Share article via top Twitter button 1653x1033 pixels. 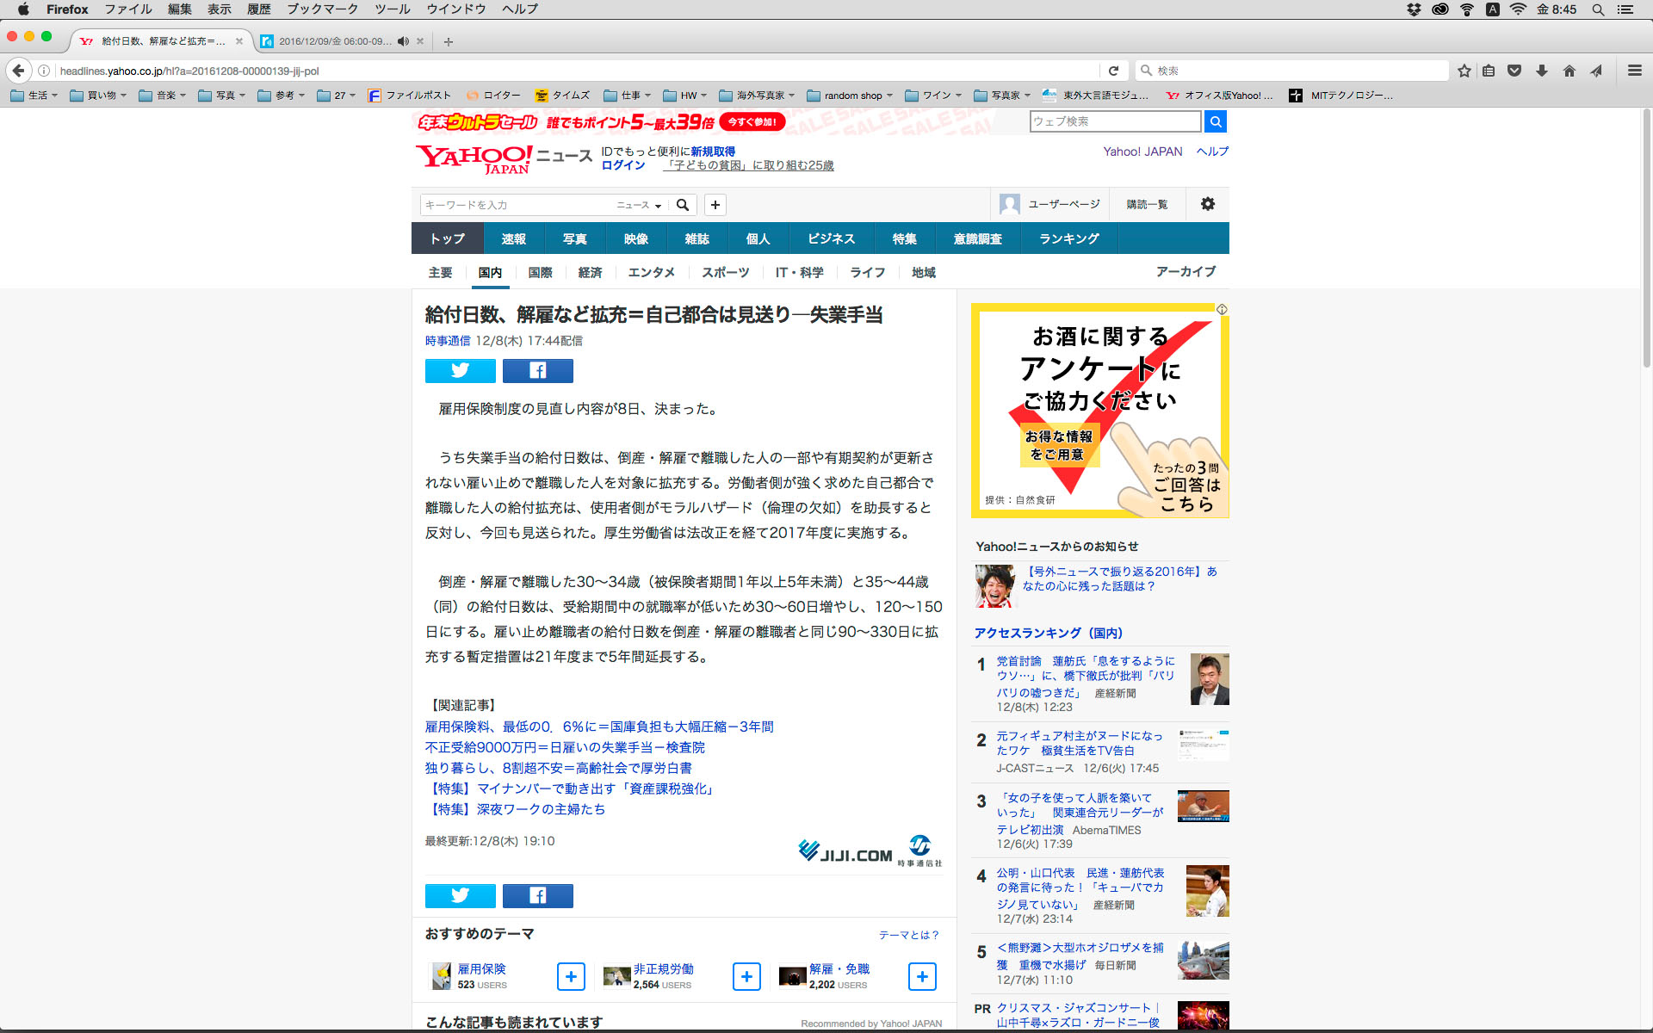(460, 371)
